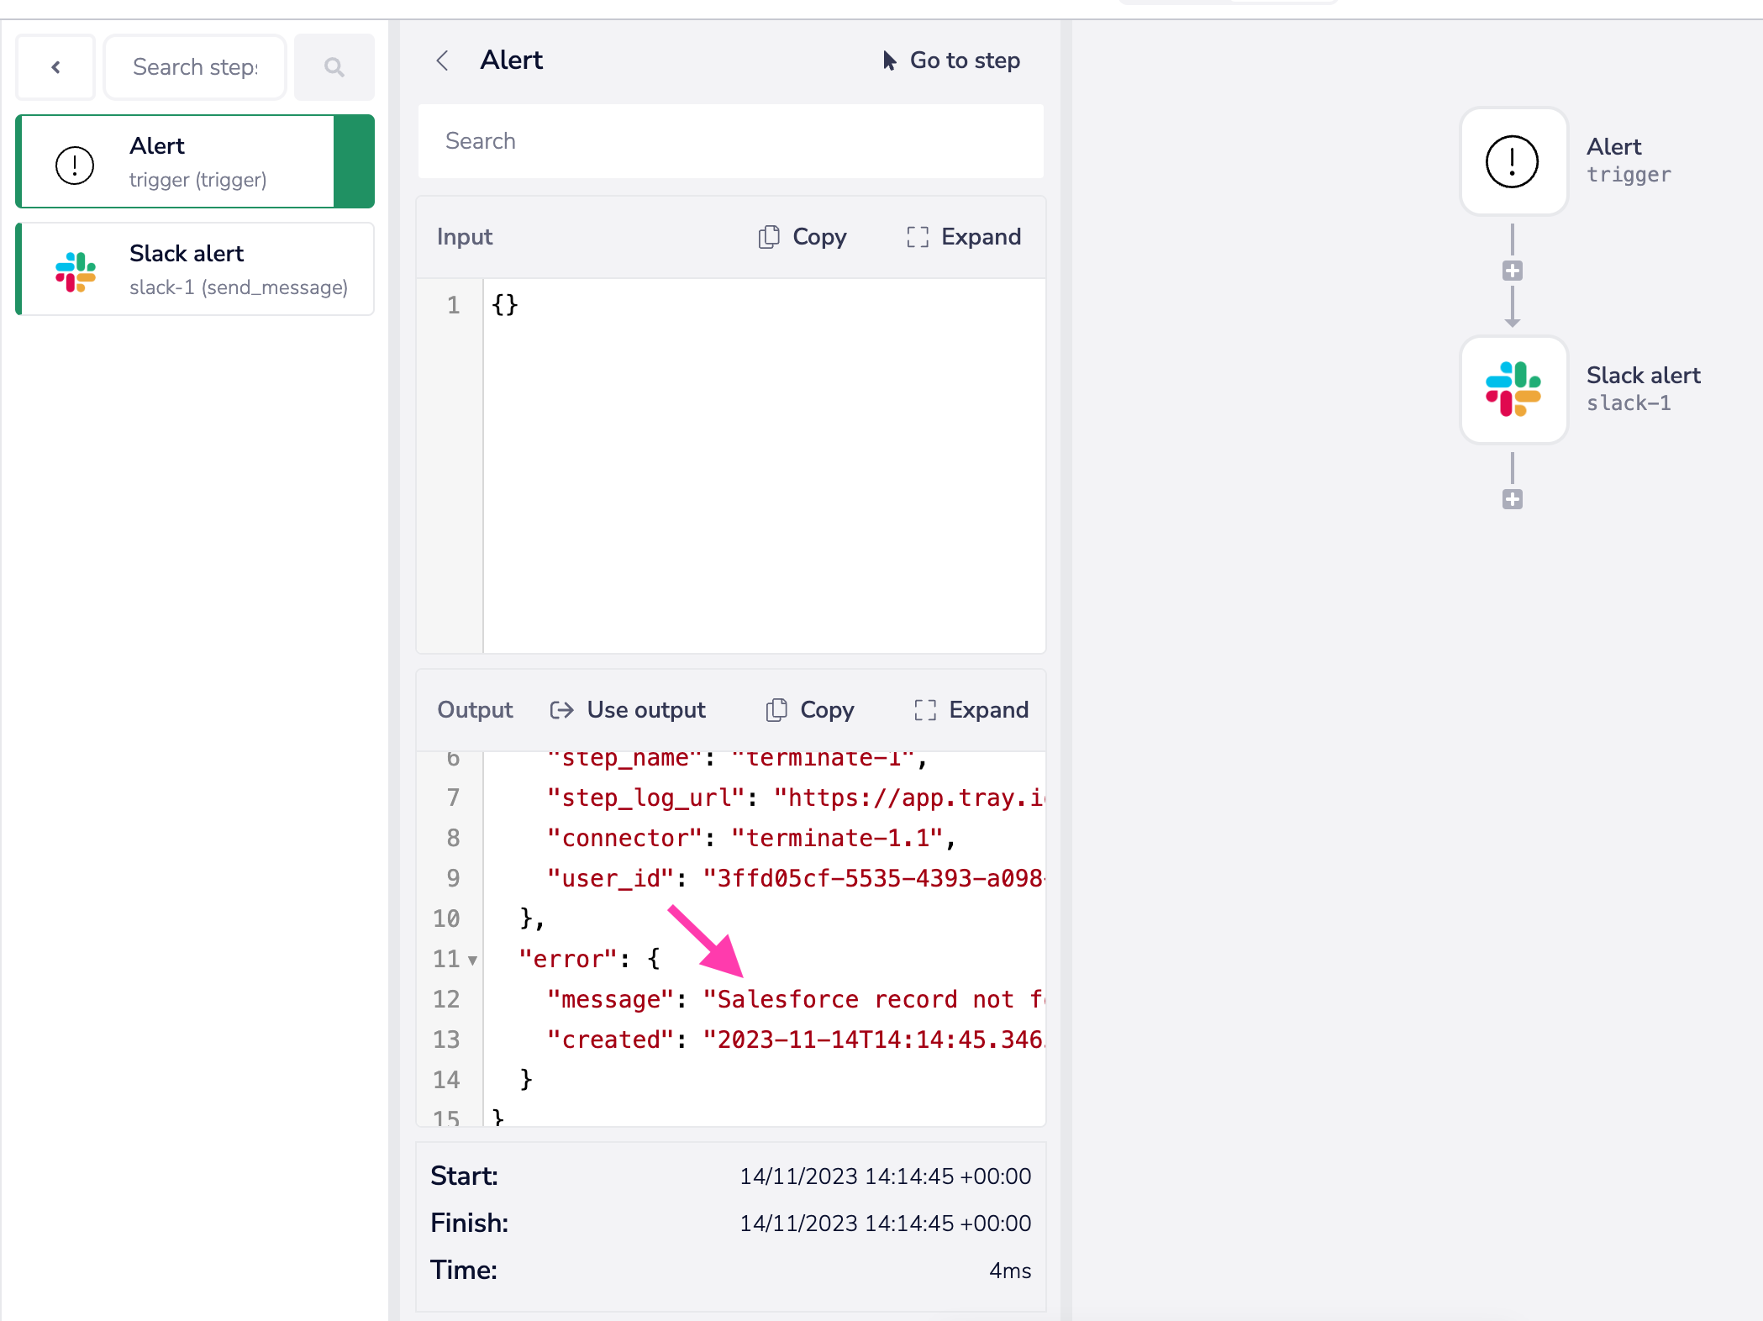The image size is (1763, 1321).
Task: Expand the Output panel to fullscreen
Action: (x=971, y=710)
